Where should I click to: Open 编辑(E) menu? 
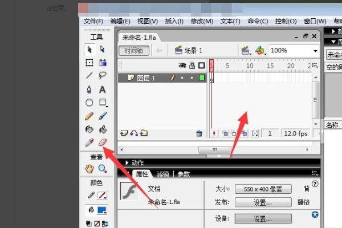pos(120,21)
